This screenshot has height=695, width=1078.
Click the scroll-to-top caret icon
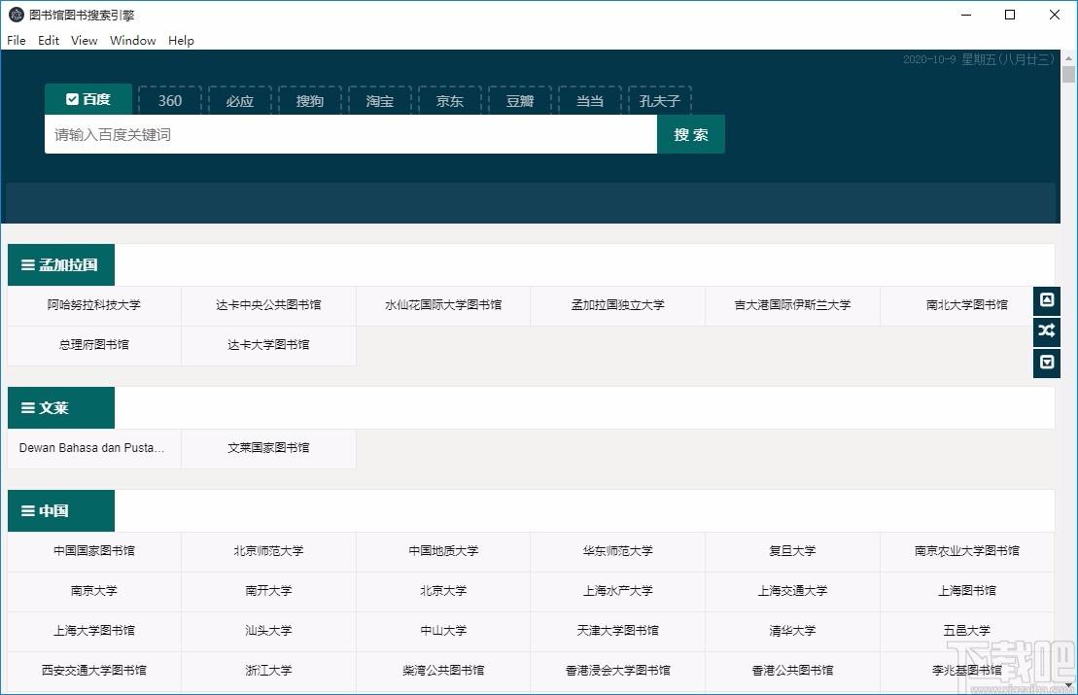click(1046, 300)
